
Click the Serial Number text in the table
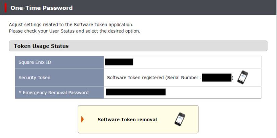coord(184,78)
